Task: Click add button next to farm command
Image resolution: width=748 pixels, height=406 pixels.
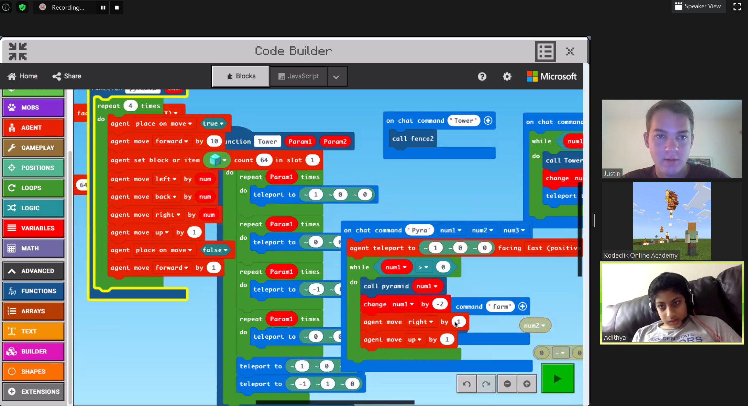Action: pos(522,306)
